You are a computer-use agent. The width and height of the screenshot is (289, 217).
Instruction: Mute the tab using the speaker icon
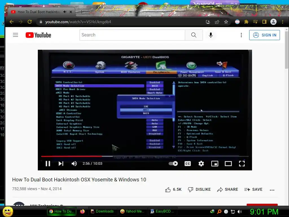coord(65,12)
